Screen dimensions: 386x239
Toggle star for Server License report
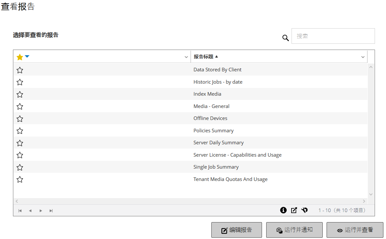point(20,155)
